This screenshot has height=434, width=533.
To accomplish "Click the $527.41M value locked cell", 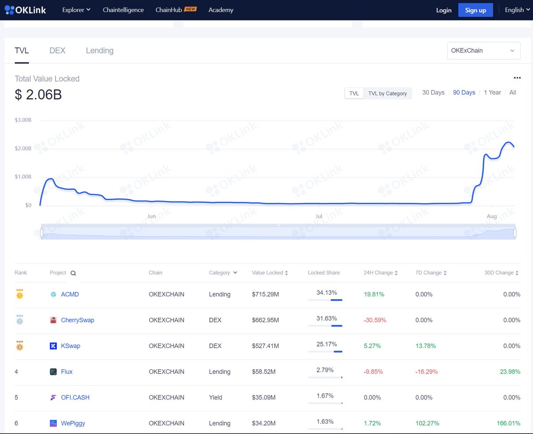I will coord(265,346).
